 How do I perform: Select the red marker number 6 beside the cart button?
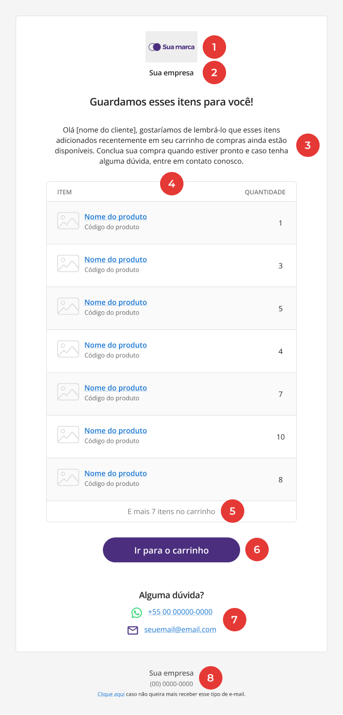257,550
